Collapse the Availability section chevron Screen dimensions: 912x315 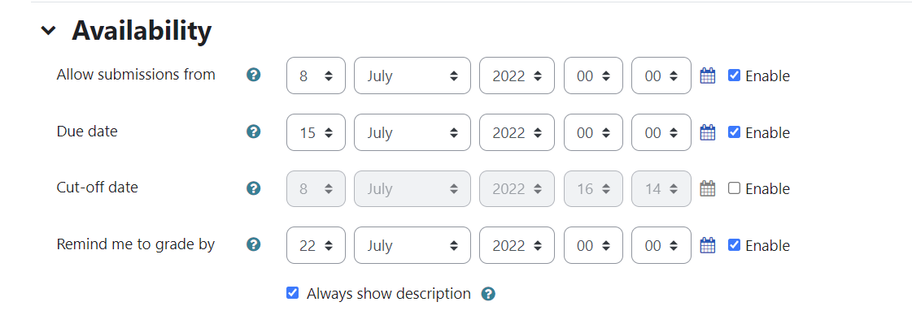coord(49,31)
